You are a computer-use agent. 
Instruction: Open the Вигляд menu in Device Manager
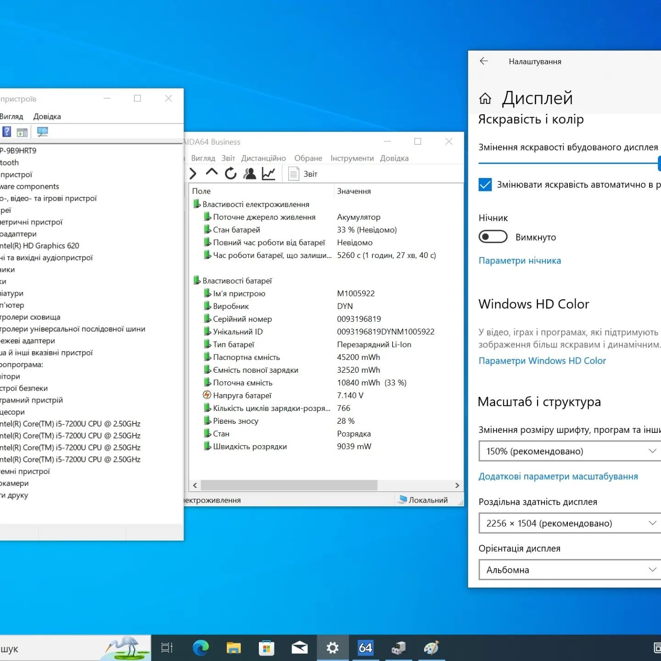click(11, 117)
